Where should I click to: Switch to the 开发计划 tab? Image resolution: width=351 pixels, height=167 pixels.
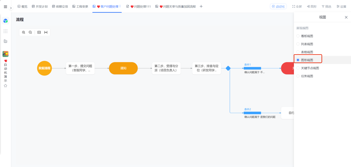tap(39, 6)
